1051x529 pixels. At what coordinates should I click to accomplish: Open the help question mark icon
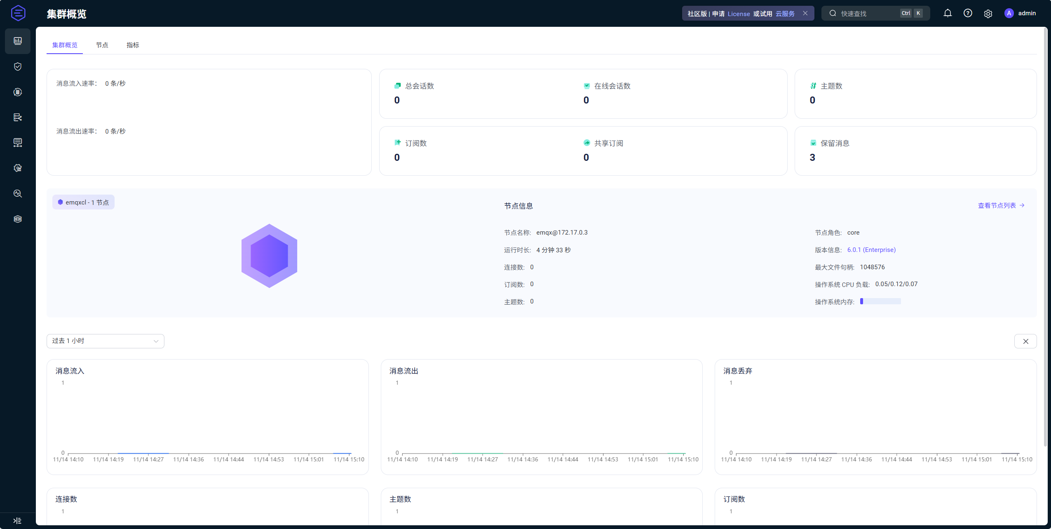968,13
